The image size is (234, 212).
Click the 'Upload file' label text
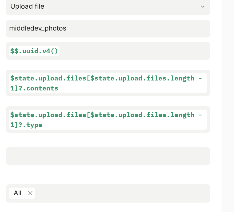coord(27,6)
